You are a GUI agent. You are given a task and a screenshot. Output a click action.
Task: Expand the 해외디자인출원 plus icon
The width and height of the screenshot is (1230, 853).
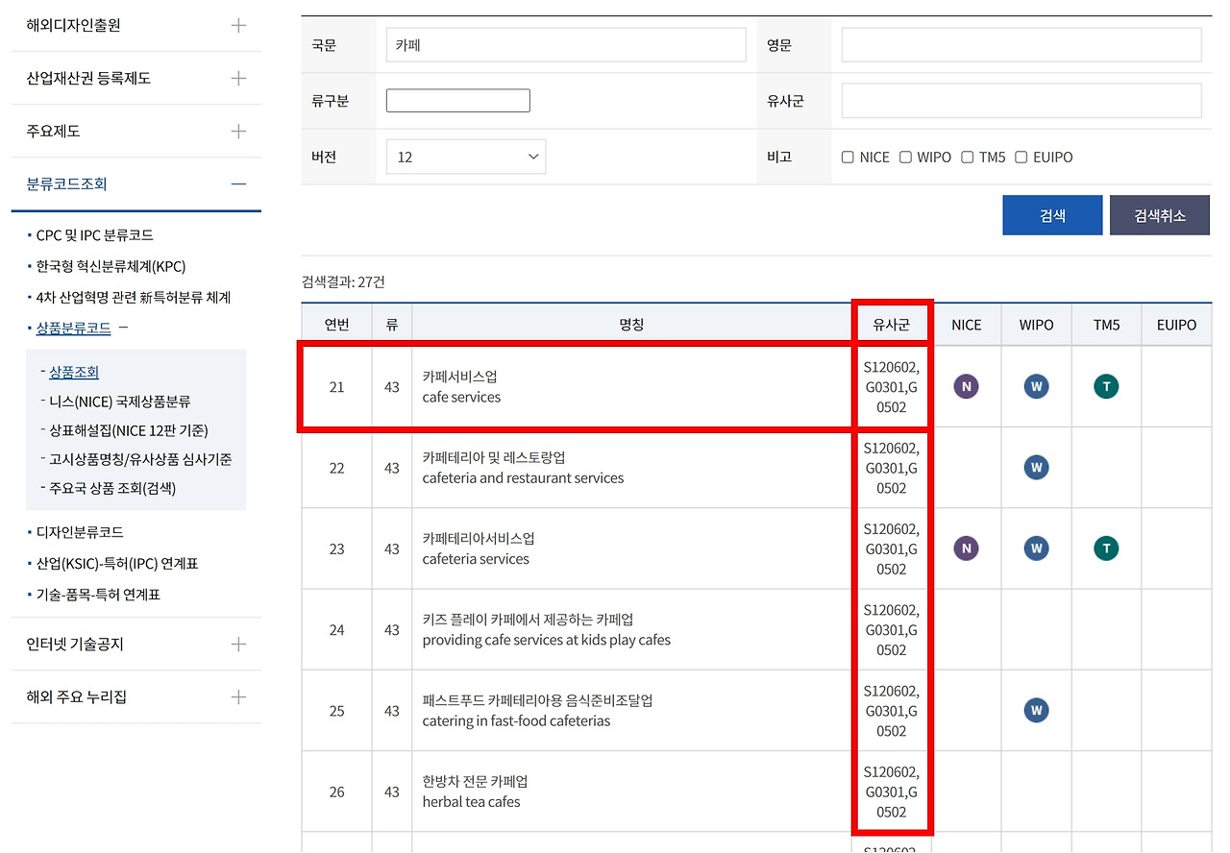pyautogui.click(x=238, y=26)
